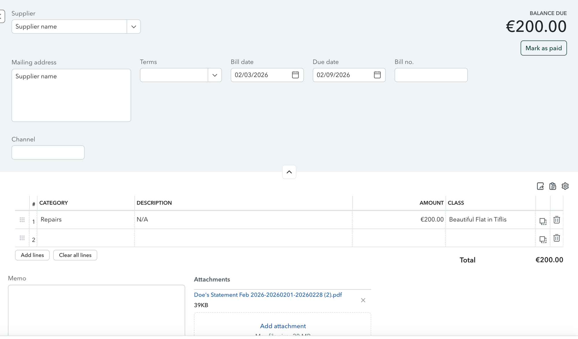Viewport: 578px width, 339px height.
Task: Click the Mark as paid button
Action: coord(544,48)
